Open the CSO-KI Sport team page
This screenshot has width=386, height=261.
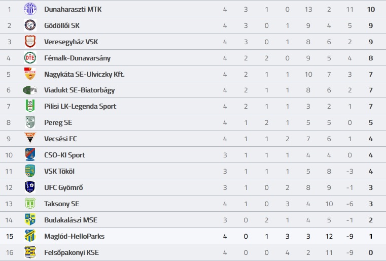click(x=64, y=155)
